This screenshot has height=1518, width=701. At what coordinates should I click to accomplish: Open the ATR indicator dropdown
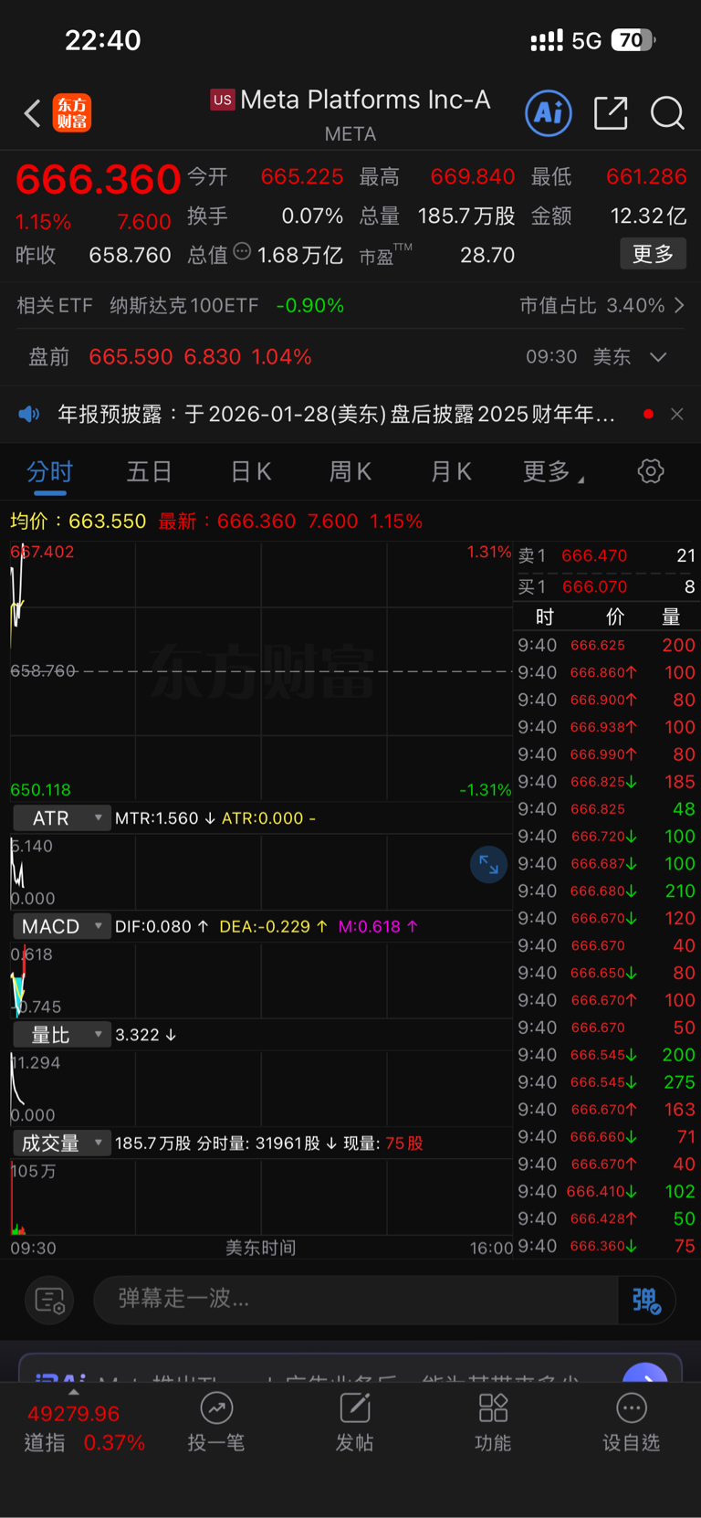(x=61, y=817)
